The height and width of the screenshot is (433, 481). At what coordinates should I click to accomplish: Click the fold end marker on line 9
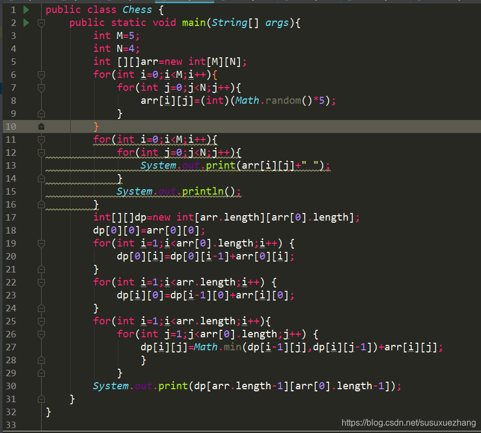click(x=41, y=114)
